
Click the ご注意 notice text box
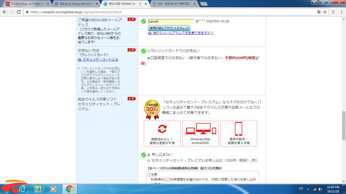[202, 178]
